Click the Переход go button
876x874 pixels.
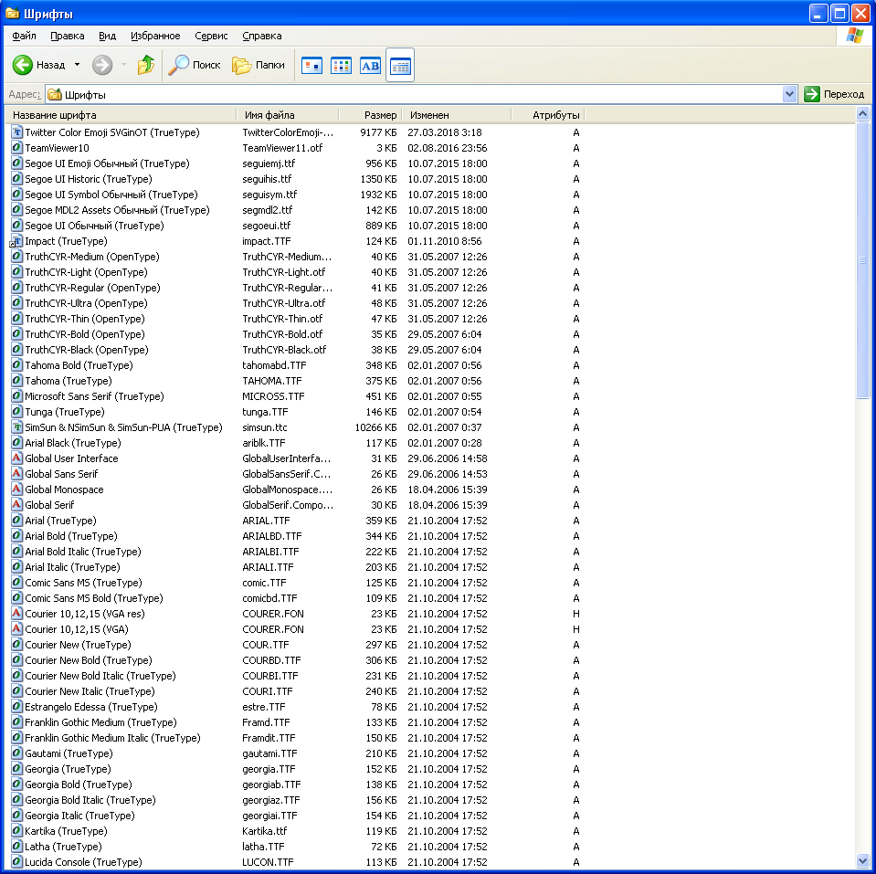click(835, 94)
